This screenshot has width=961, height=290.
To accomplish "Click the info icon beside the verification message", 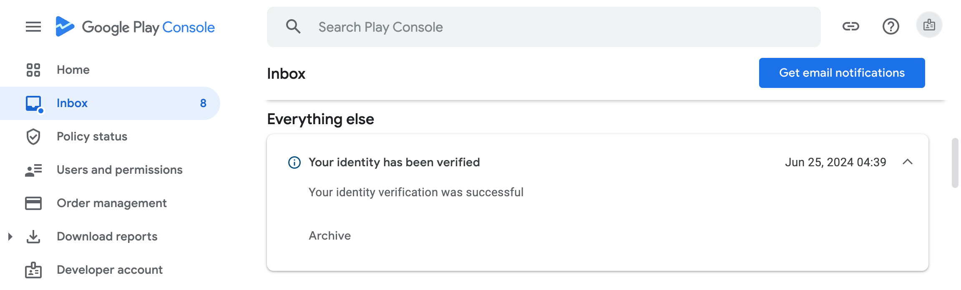I will pyautogui.click(x=294, y=162).
